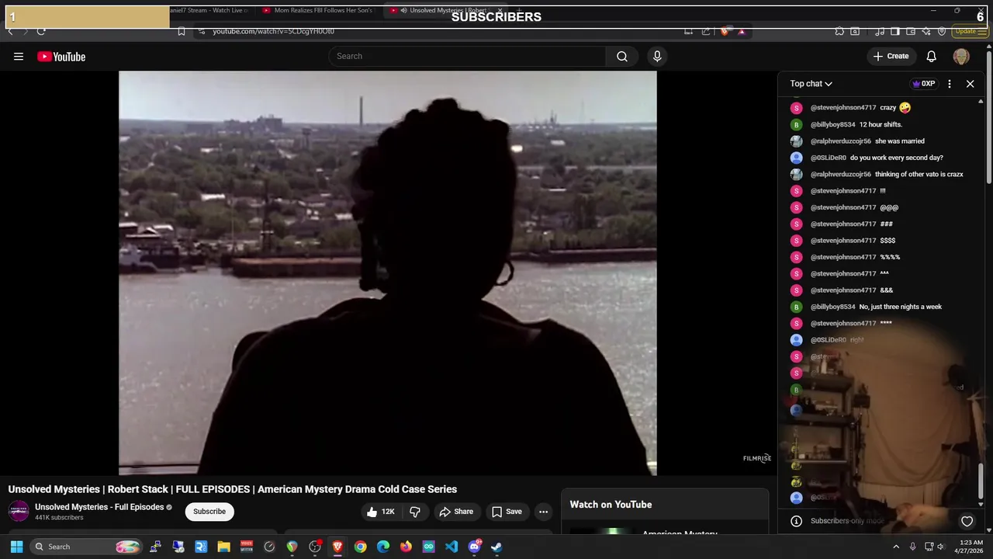Open Steam from the taskbar
The height and width of the screenshot is (559, 993).
click(496, 547)
